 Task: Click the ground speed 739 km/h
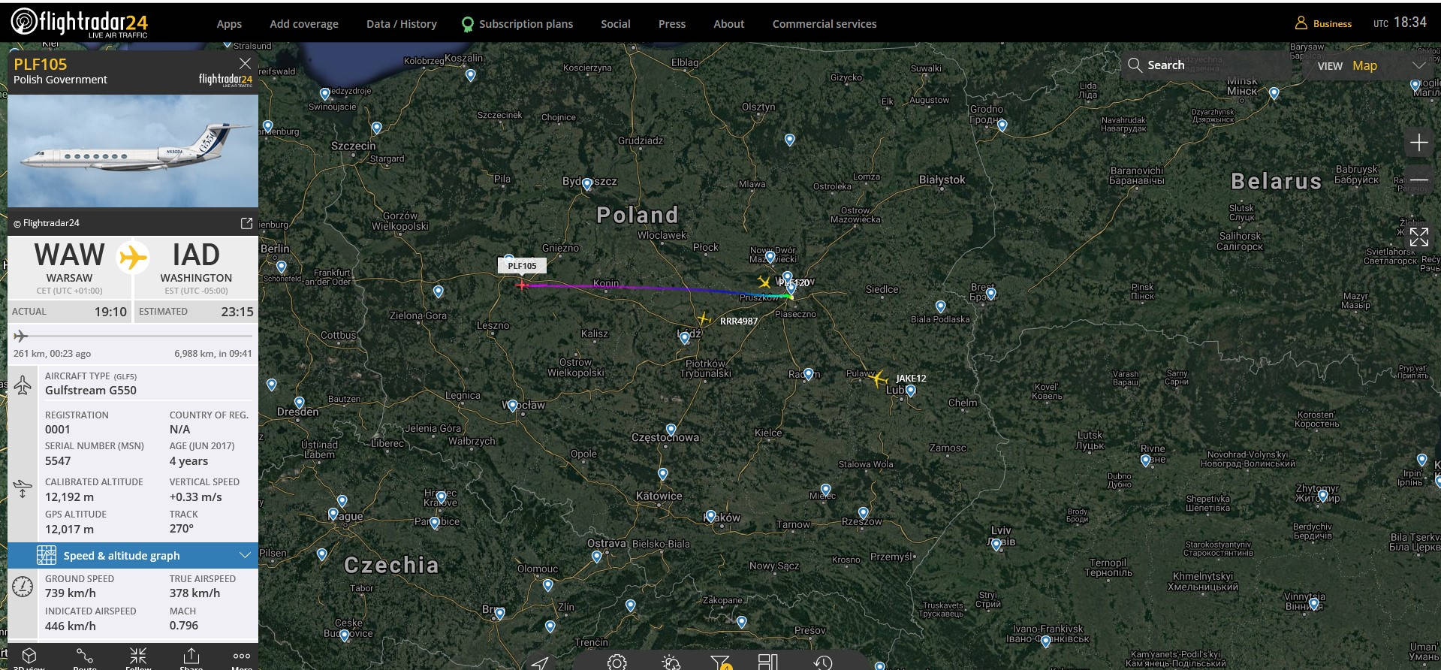pos(71,593)
